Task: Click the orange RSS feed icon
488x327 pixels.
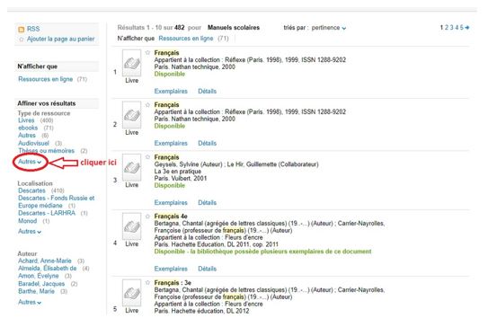Action: (x=22, y=30)
